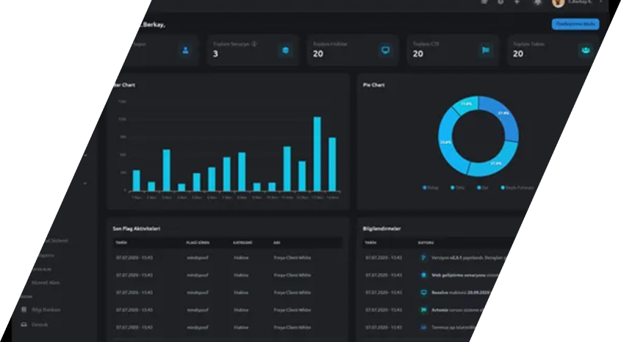Screen dimensions: 621x342
Task: Click the flag icon beside Versiyon v2.3.1 announcement
Action: 423,258
